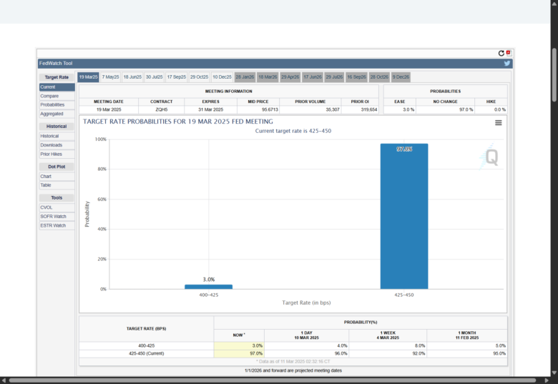Open the chart hamburger menu

tap(498, 123)
